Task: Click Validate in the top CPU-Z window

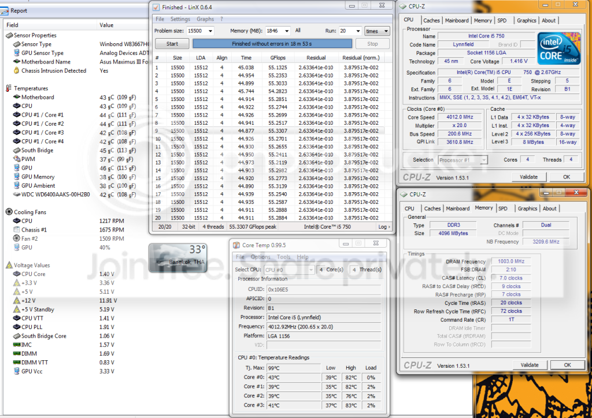Action: point(529,177)
